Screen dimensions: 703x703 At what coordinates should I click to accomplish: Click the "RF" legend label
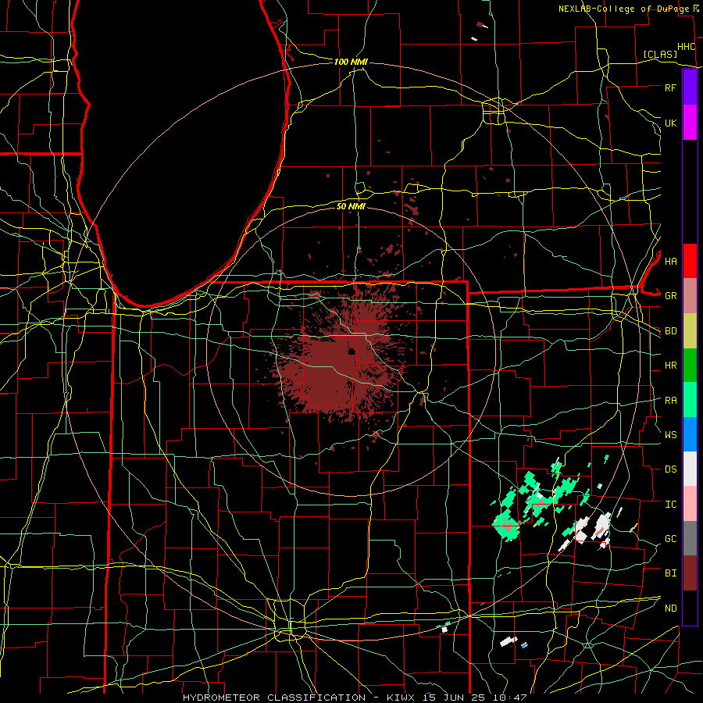pos(670,87)
